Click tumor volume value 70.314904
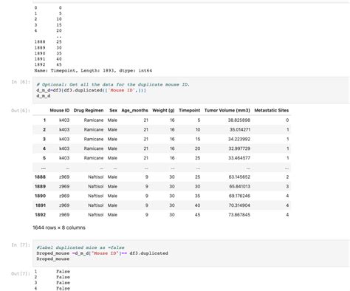The width and height of the screenshot is (350, 291). 239,205
